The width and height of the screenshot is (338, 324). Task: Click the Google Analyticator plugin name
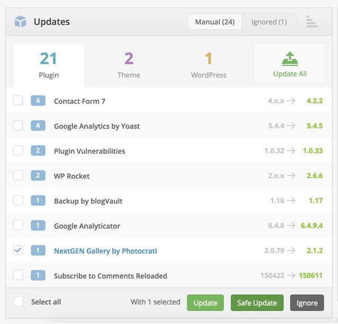87,226
